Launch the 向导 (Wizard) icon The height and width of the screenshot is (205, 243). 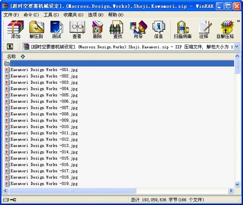[138, 30]
